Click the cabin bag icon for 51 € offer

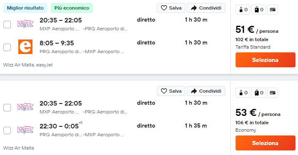coord(241,10)
